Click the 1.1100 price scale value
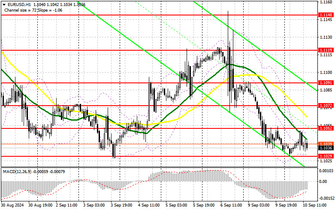The width and height of the screenshot is (335, 210). tap(326, 73)
